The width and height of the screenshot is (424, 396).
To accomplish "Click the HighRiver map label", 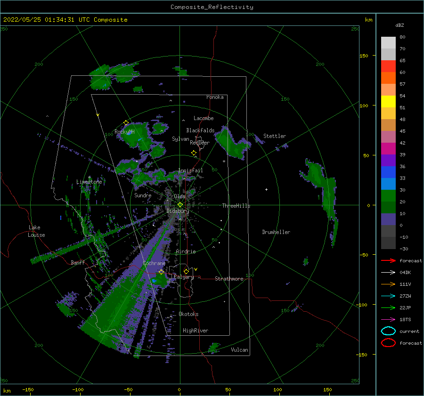I will (196, 331).
